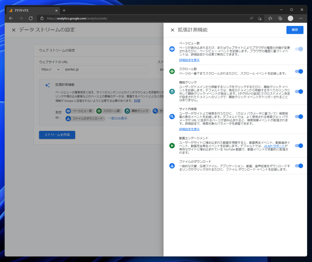Open 詳細設定を表示 under サイト内検索
The height and width of the screenshot is (262, 312).
coord(189,129)
